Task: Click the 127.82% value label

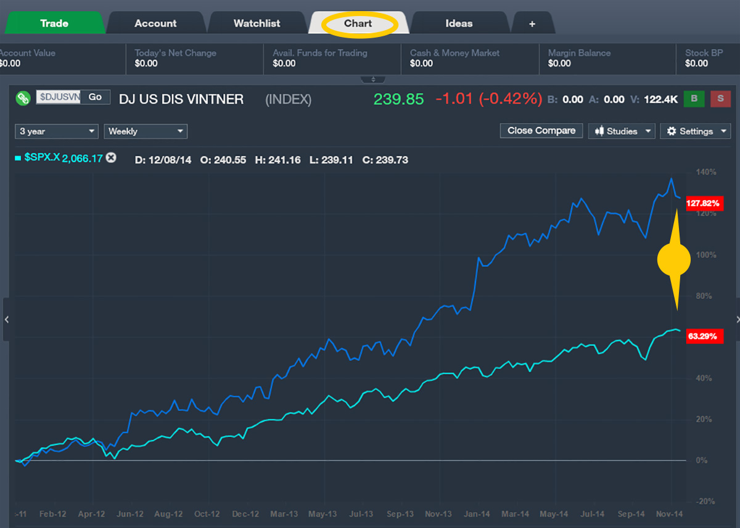Action: (x=704, y=203)
